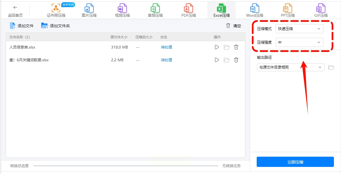Expand the 压缩模式 compression mode dropdown

[299, 29]
